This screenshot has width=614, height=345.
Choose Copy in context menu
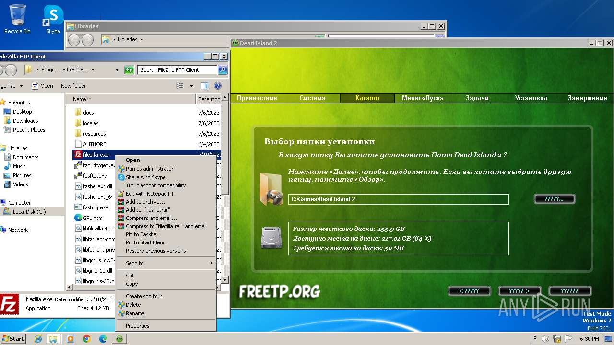point(166,284)
